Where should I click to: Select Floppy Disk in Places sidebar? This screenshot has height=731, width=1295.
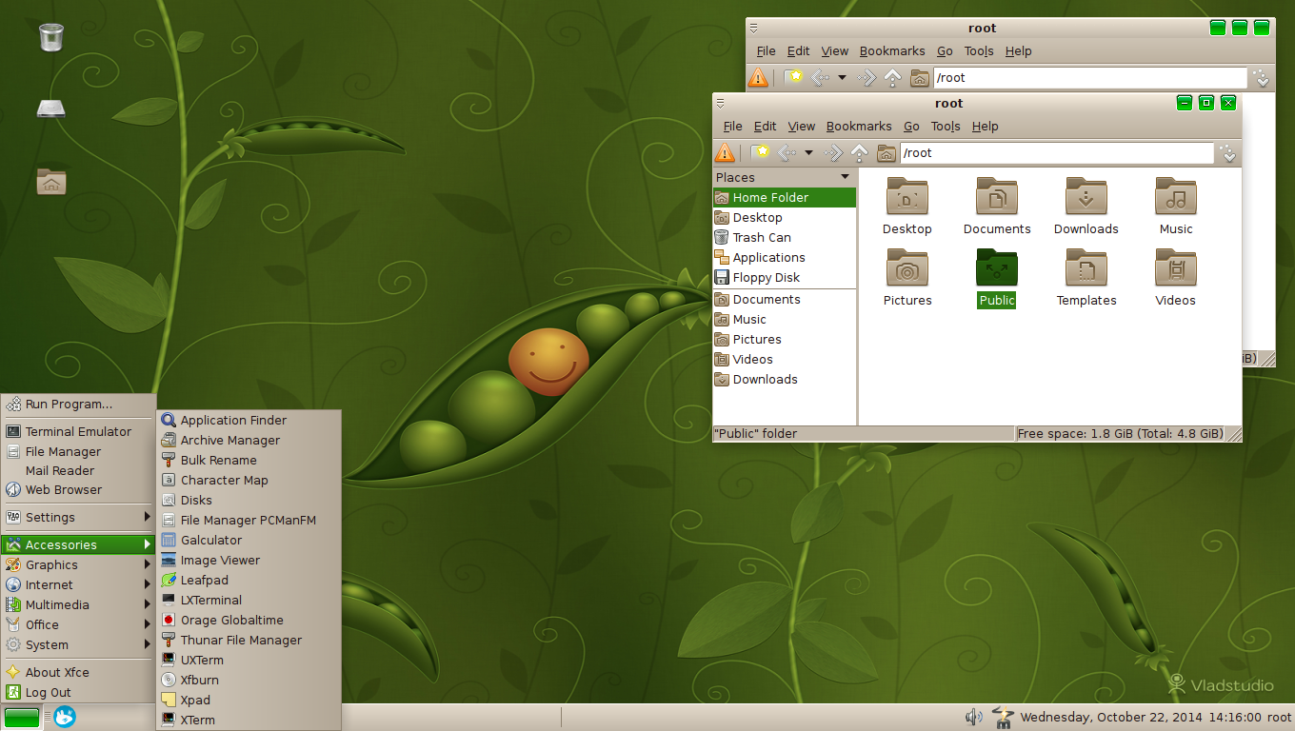click(785, 277)
